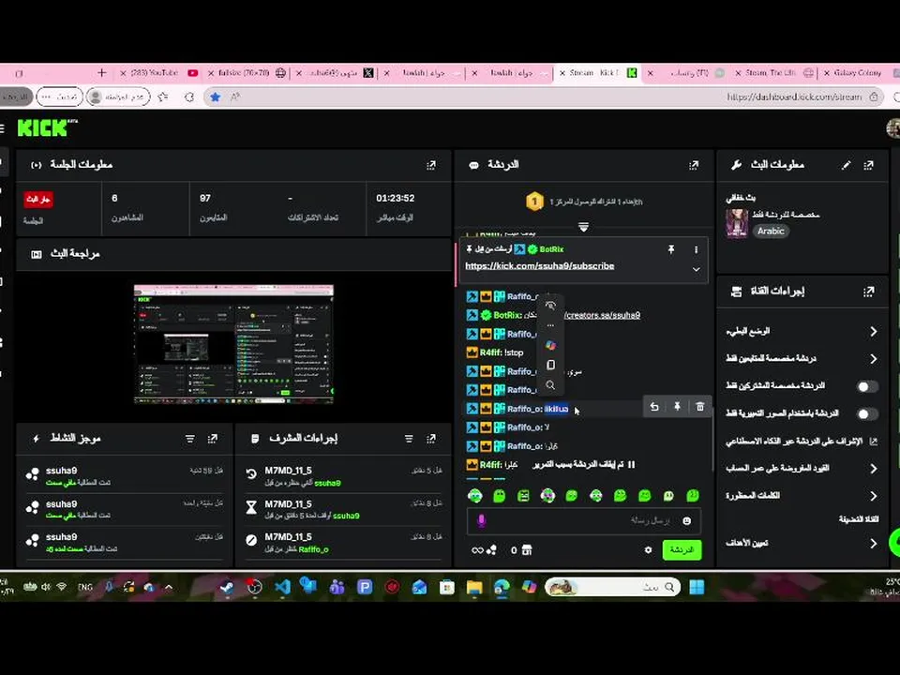Screen dimensions: 900x675
Task: Pin Rafifo_o's highlighted chat message
Action: pyautogui.click(x=677, y=406)
